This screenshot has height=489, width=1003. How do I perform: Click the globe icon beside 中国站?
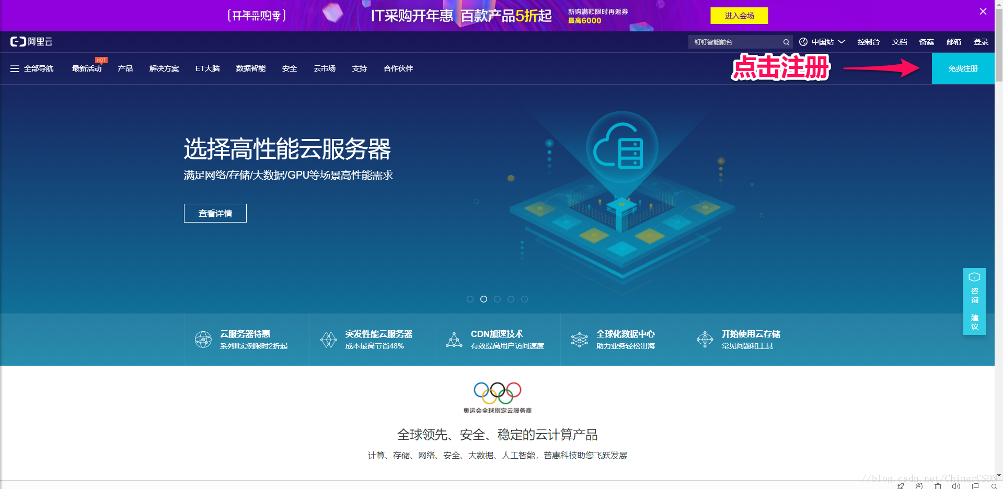pos(803,42)
